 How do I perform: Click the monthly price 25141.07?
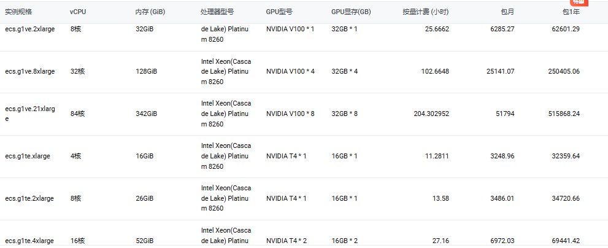pyautogui.click(x=500, y=71)
